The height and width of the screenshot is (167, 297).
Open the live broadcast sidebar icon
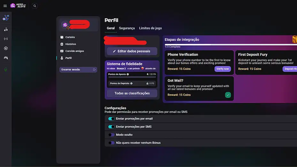pyautogui.click(x=6, y=39)
